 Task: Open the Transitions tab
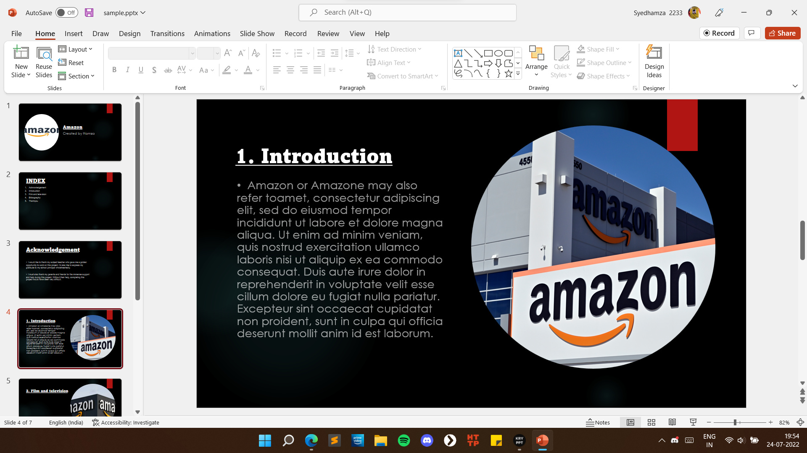click(x=167, y=34)
